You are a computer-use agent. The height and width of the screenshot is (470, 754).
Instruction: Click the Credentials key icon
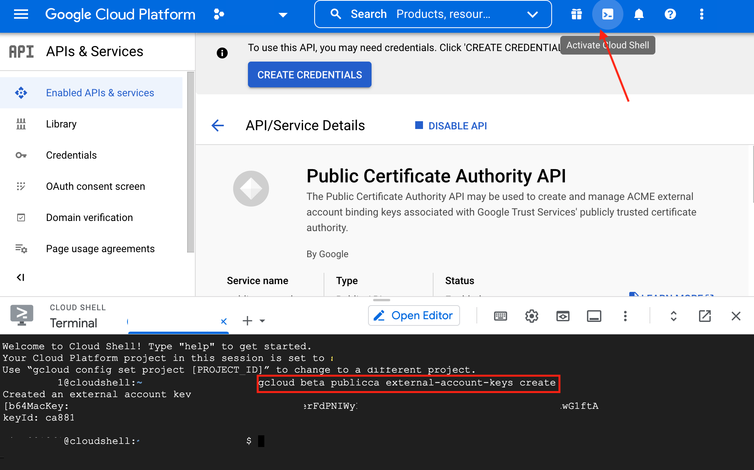point(21,155)
